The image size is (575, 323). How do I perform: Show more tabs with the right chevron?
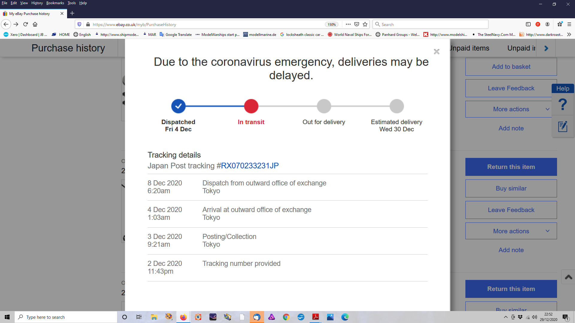pos(546,48)
